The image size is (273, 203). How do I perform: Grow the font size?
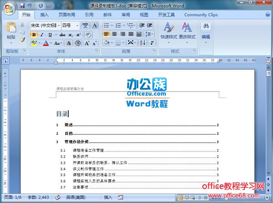(87, 43)
